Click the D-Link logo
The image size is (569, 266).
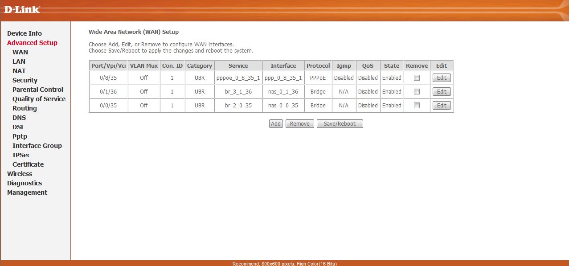point(22,9)
